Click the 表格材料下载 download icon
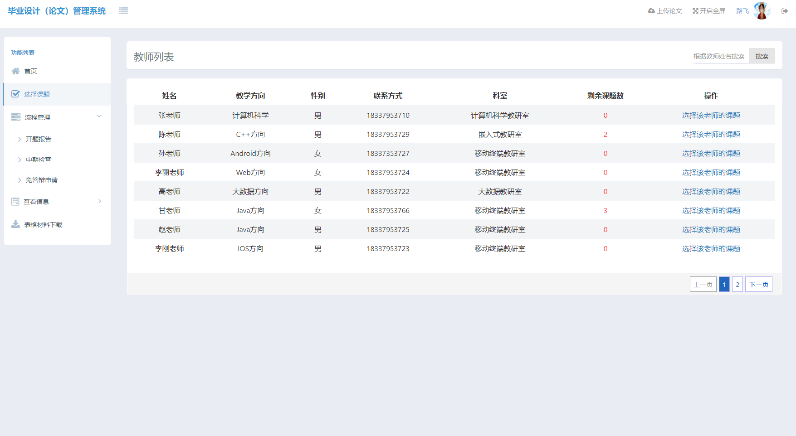 coord(15,224)
